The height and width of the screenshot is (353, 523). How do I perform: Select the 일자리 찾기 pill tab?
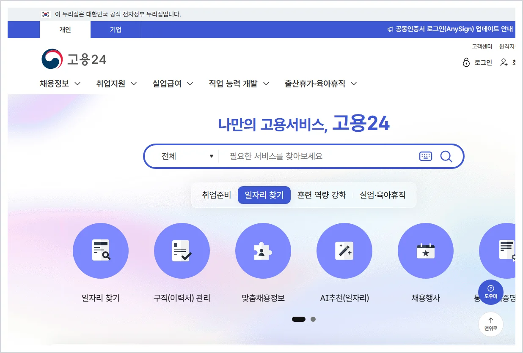(x=264, y=195)
